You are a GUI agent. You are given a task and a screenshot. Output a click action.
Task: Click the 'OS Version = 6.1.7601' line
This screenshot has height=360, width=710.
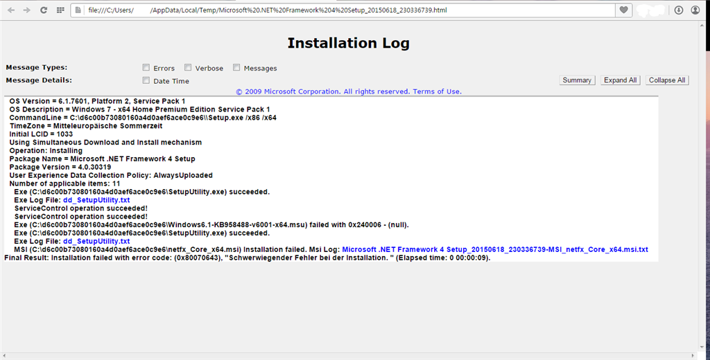(97, 101)
